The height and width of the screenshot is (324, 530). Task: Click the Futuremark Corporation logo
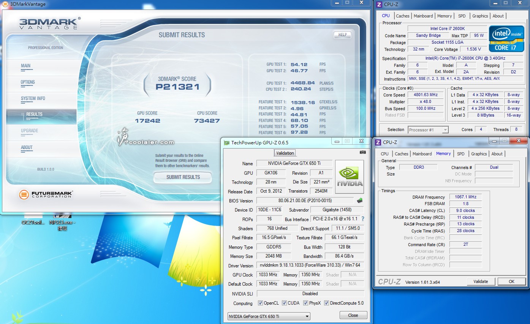pos(46,195)
